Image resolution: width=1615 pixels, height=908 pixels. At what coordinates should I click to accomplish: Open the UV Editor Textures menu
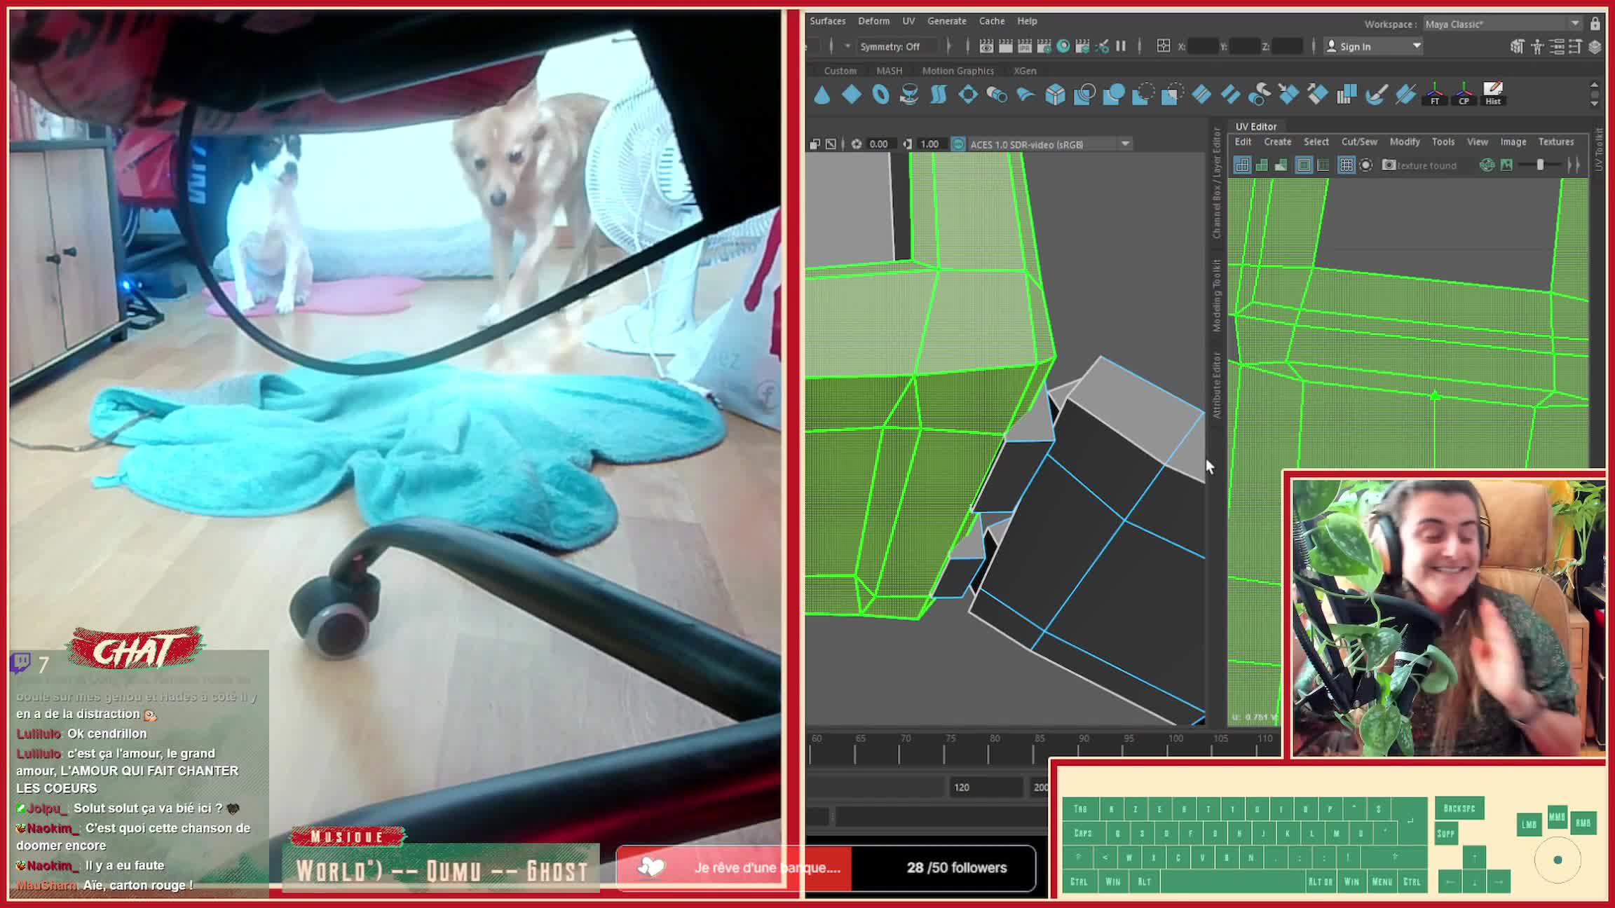1556,142
